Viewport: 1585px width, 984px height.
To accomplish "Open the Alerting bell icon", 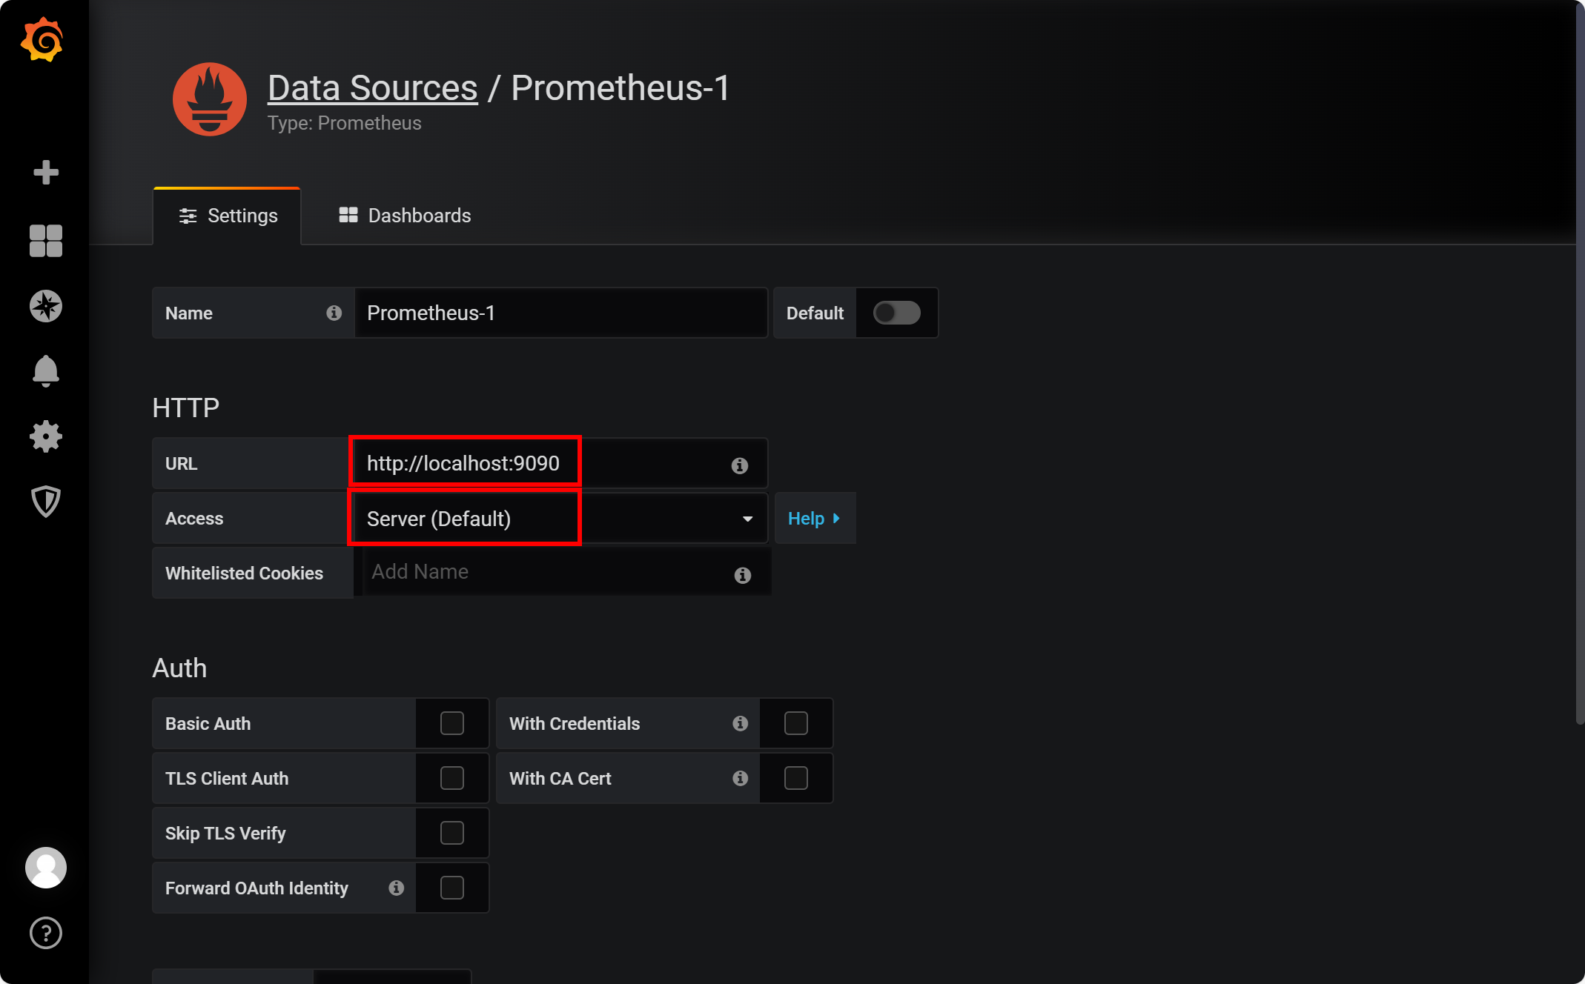I will (46, 370).
